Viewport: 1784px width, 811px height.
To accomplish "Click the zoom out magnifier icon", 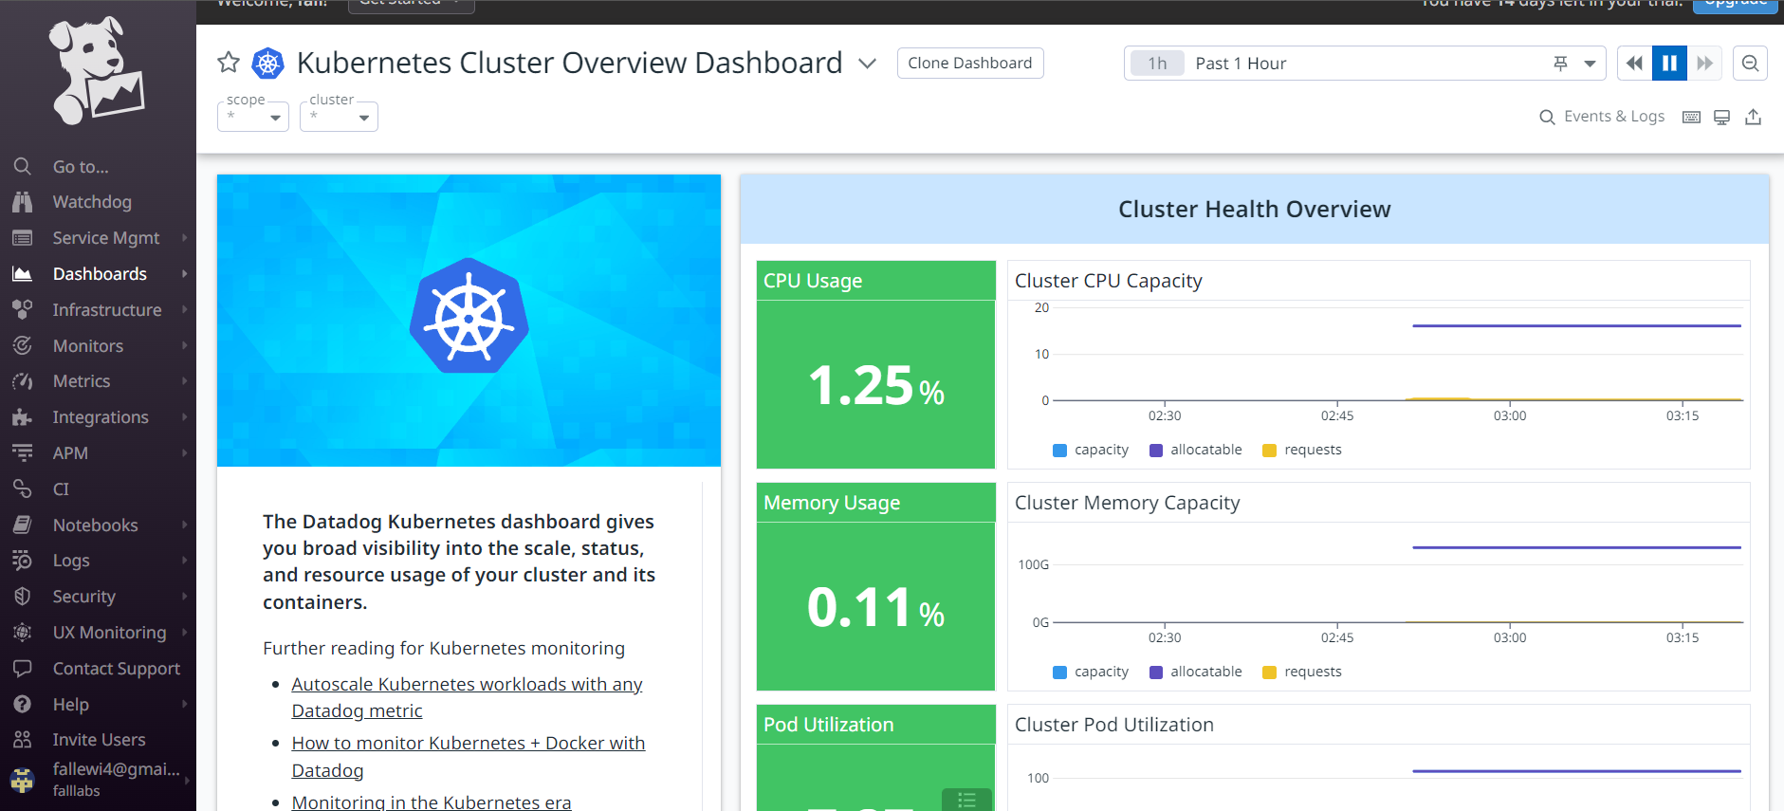I will (x=1750, y=64).
